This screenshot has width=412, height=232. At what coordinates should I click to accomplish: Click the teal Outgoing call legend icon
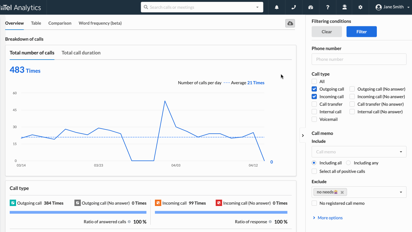12,203
